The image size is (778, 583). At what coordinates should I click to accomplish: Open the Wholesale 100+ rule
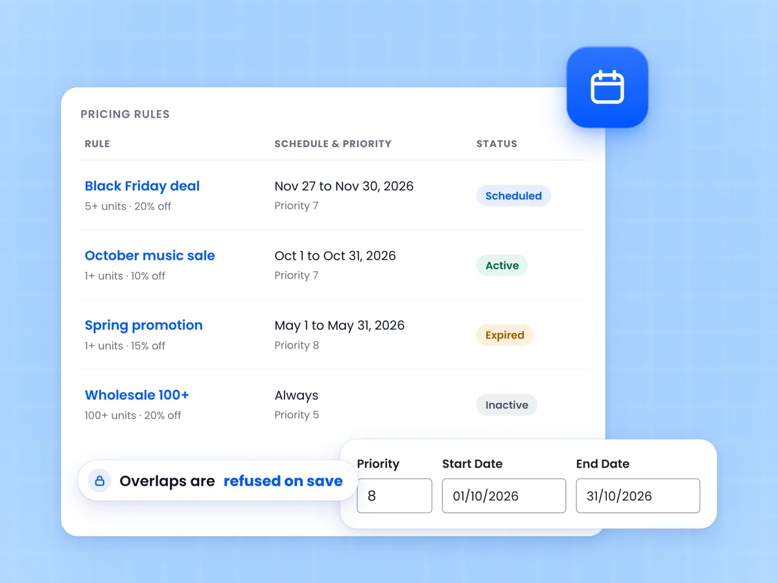click(x=137, y=395)
